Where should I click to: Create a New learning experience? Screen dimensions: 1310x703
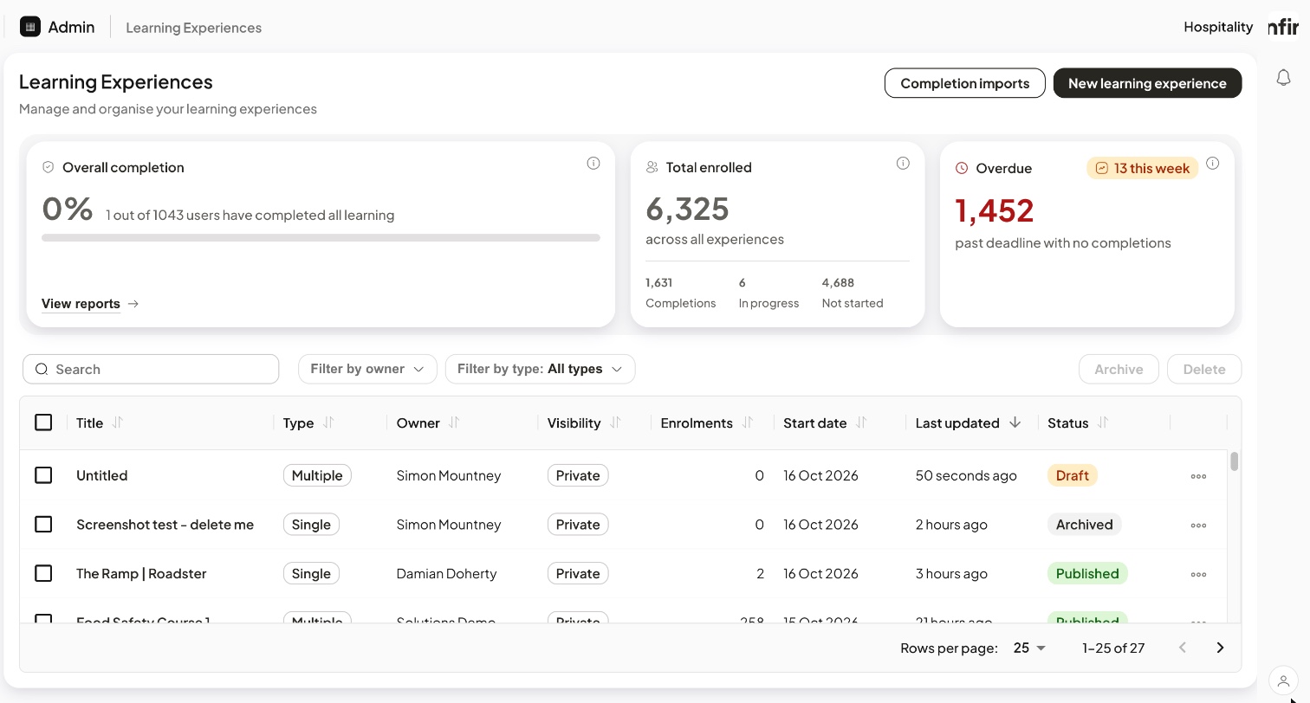[1147, 83]
